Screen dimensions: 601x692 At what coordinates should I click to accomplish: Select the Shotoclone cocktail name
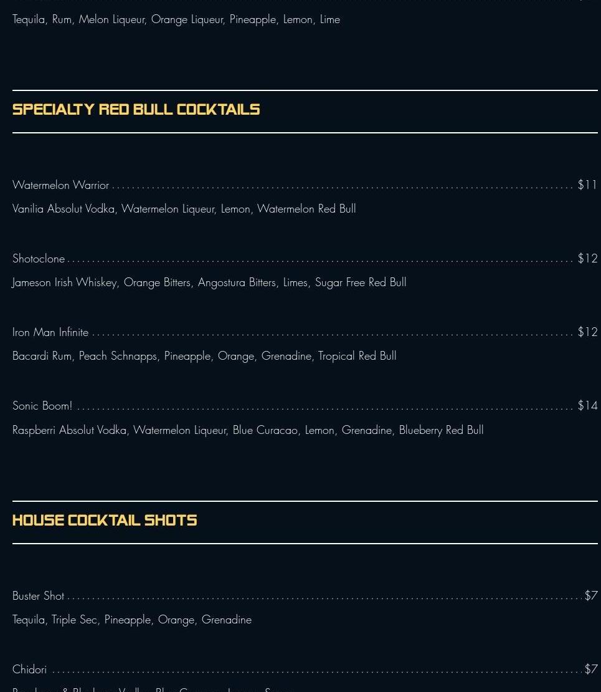39,259
